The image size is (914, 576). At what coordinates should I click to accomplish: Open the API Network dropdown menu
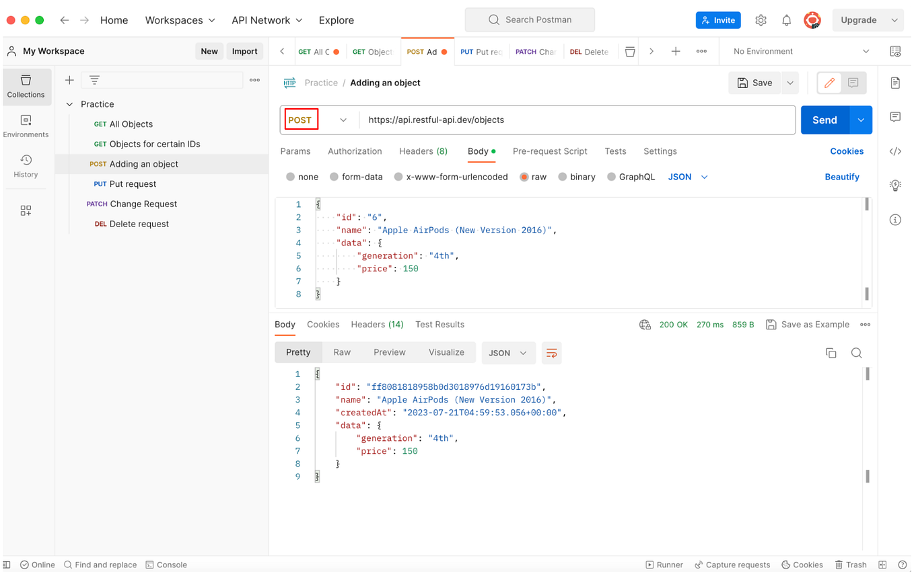(267, 20)
